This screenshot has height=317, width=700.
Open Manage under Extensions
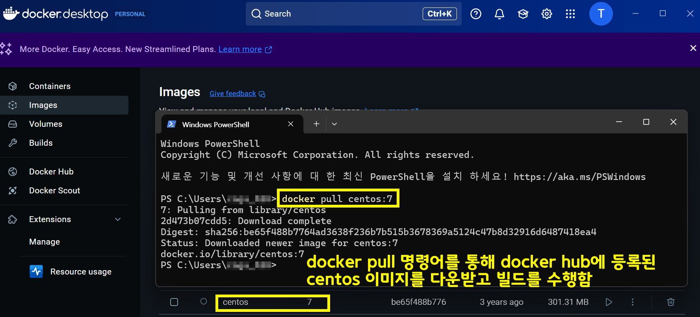coord(45,242)
